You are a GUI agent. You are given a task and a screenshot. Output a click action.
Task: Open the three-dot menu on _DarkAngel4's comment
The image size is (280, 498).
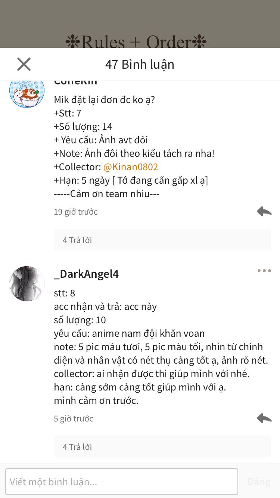(264, 271)
